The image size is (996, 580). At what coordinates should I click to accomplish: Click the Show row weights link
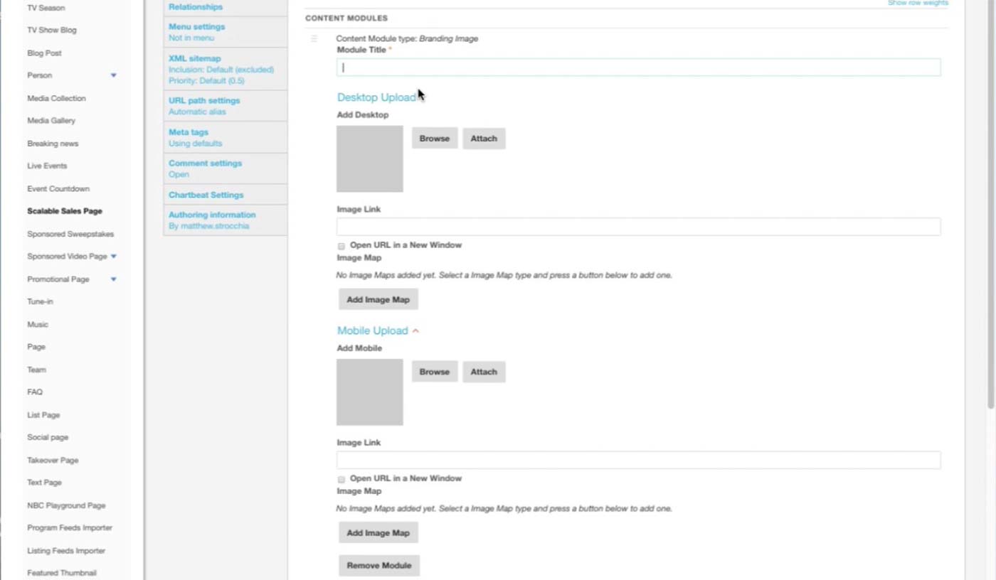pos(918,4)
